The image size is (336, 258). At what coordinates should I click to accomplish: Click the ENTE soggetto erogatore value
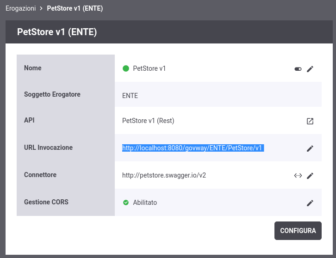click(x=130, y=96)
